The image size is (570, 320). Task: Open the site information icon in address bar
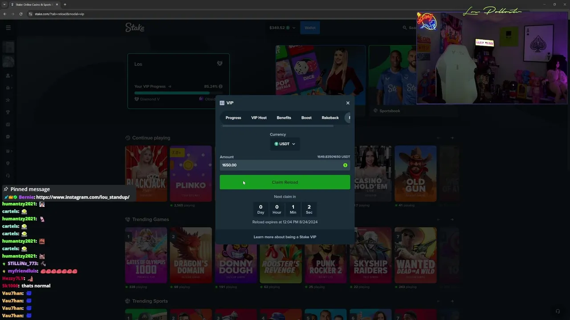pyautogui.click(x=30, y=14)
